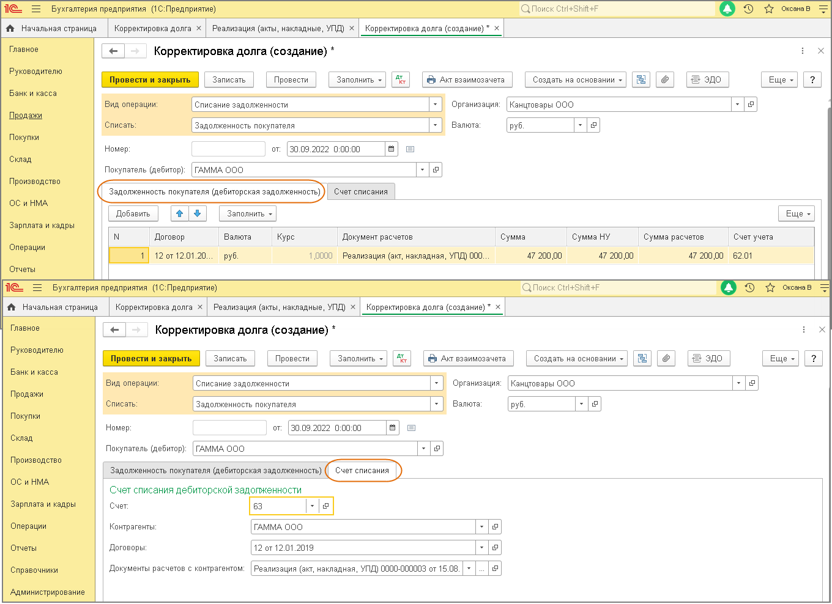832x604 pixels.
Task: Expand the Организация dropdown in the upper window
Action: [x=738, y=105]
